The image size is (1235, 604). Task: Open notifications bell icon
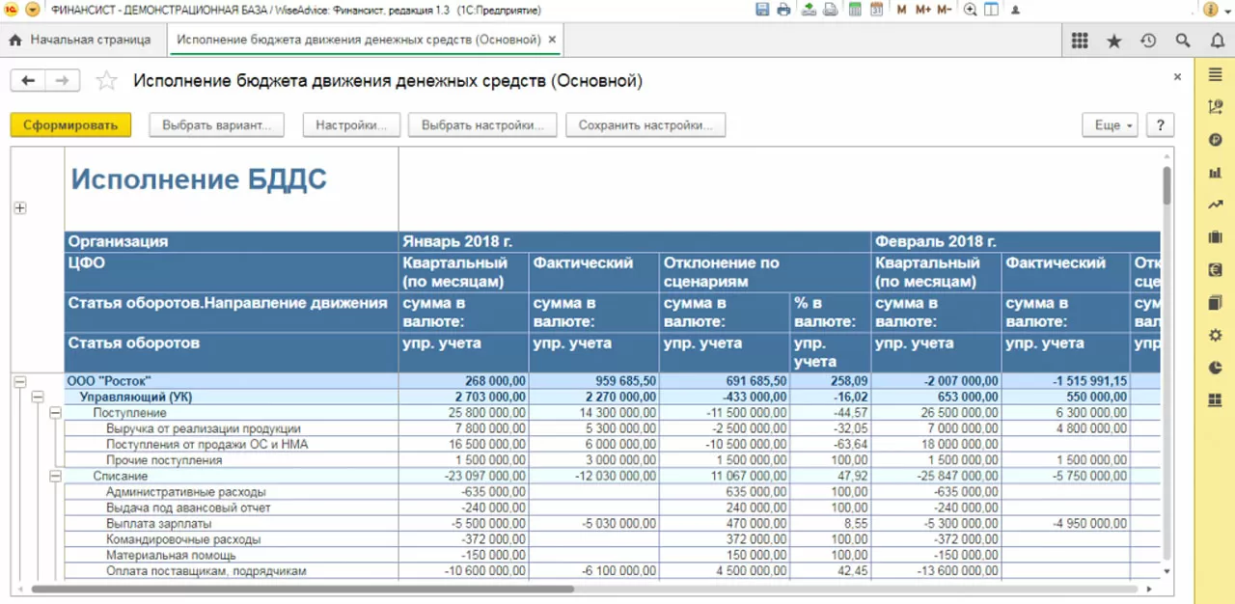pos(1217,41)
